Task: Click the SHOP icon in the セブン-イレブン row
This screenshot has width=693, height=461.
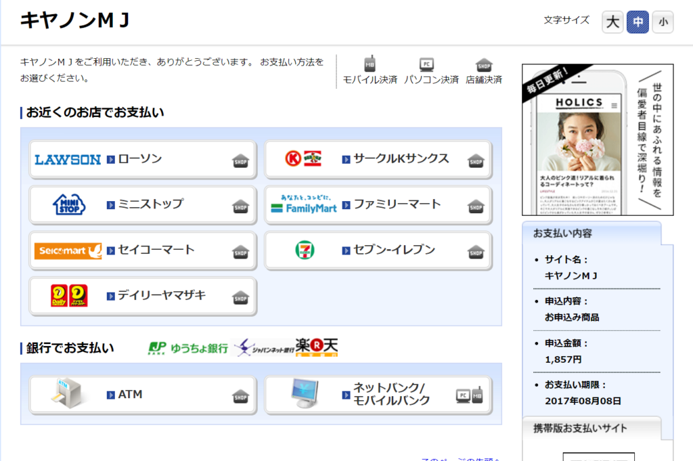Action: 476,252
